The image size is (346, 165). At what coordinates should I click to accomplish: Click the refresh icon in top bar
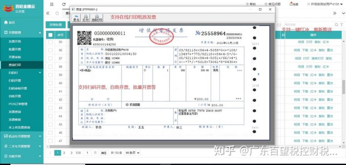pos(64,4)
